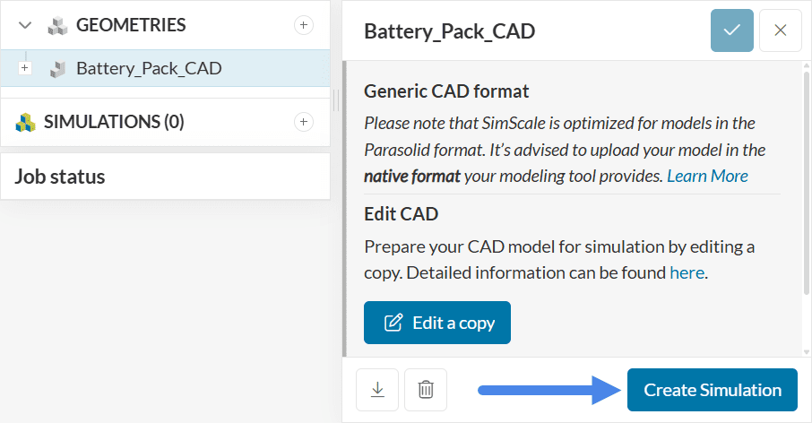This screenshot has width=812, height=423.
Task: Expand the Battery_Pack_CAD tree node
Action: (25, 68)
